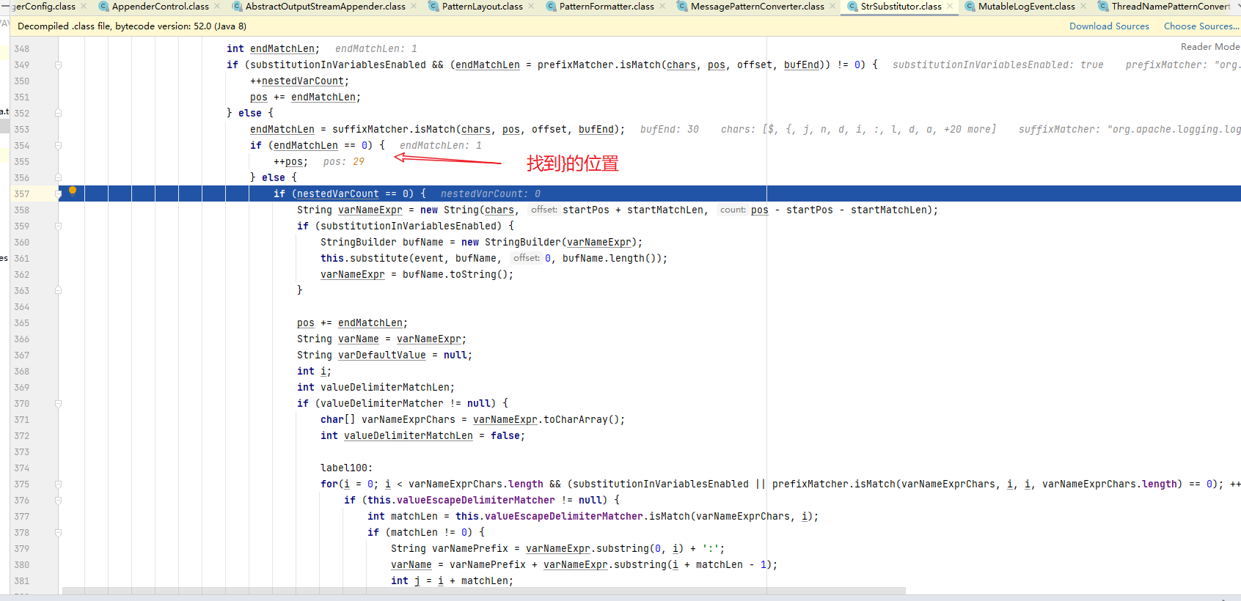The image size is (1241, 601).
Task: Close the gerConfig.class tab
Action: (x=84, y=7)
